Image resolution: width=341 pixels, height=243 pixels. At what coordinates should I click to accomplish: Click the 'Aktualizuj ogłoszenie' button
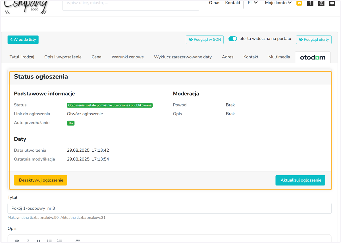point(300,180)
